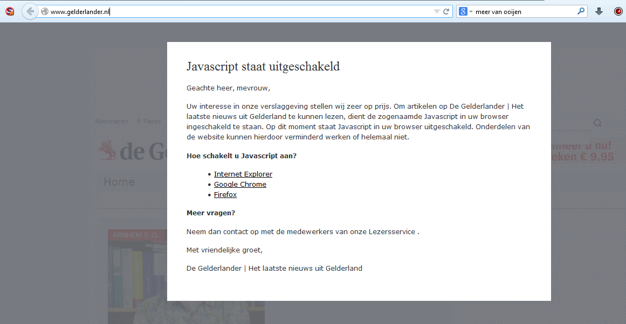Click 'Hoe schakelt u Javascript aan?' text

coord(242,156)
